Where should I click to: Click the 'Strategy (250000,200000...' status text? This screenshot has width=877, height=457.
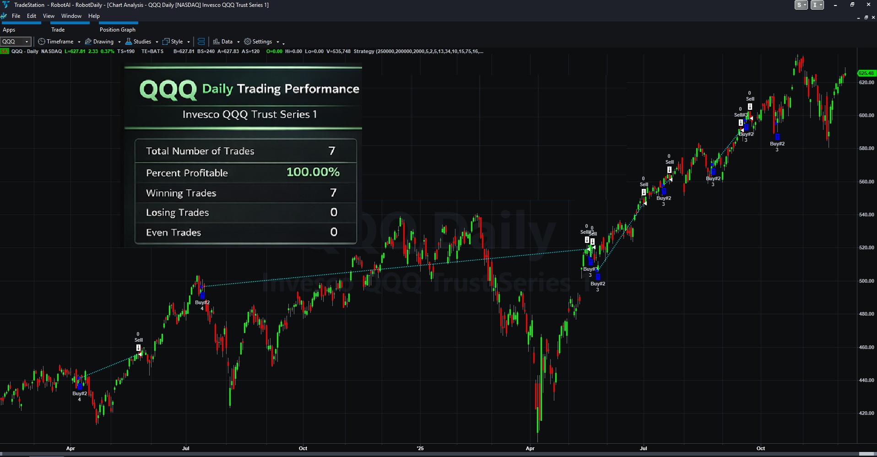tap(419, 52)
